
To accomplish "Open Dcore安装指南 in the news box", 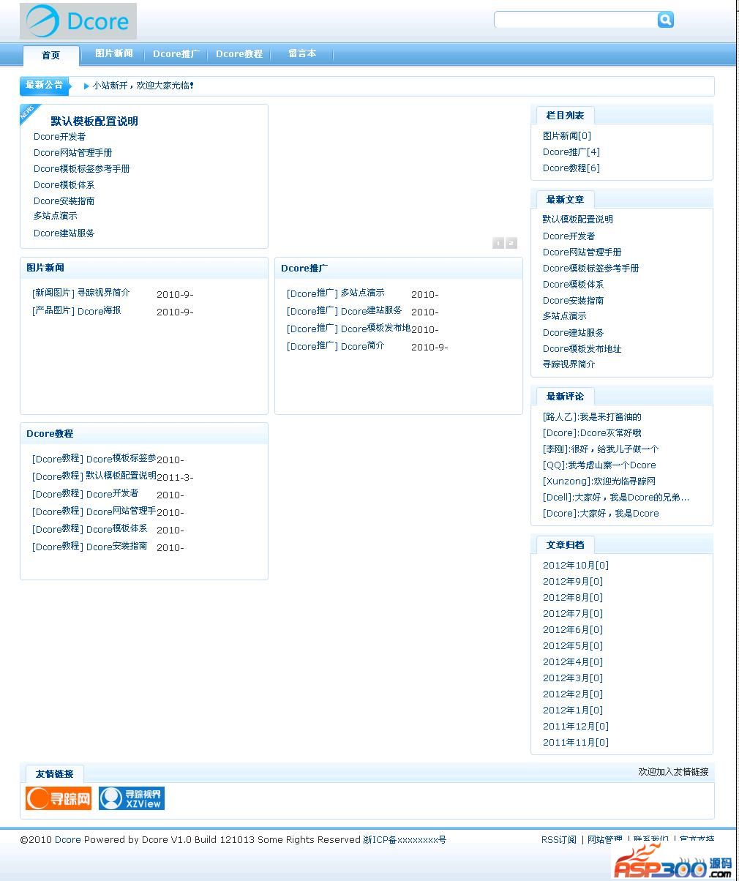I will click(x=64, y=201).
